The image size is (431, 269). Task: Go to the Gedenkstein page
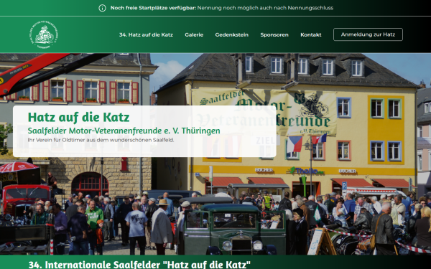pyautogui.click(x=232, y=35)
